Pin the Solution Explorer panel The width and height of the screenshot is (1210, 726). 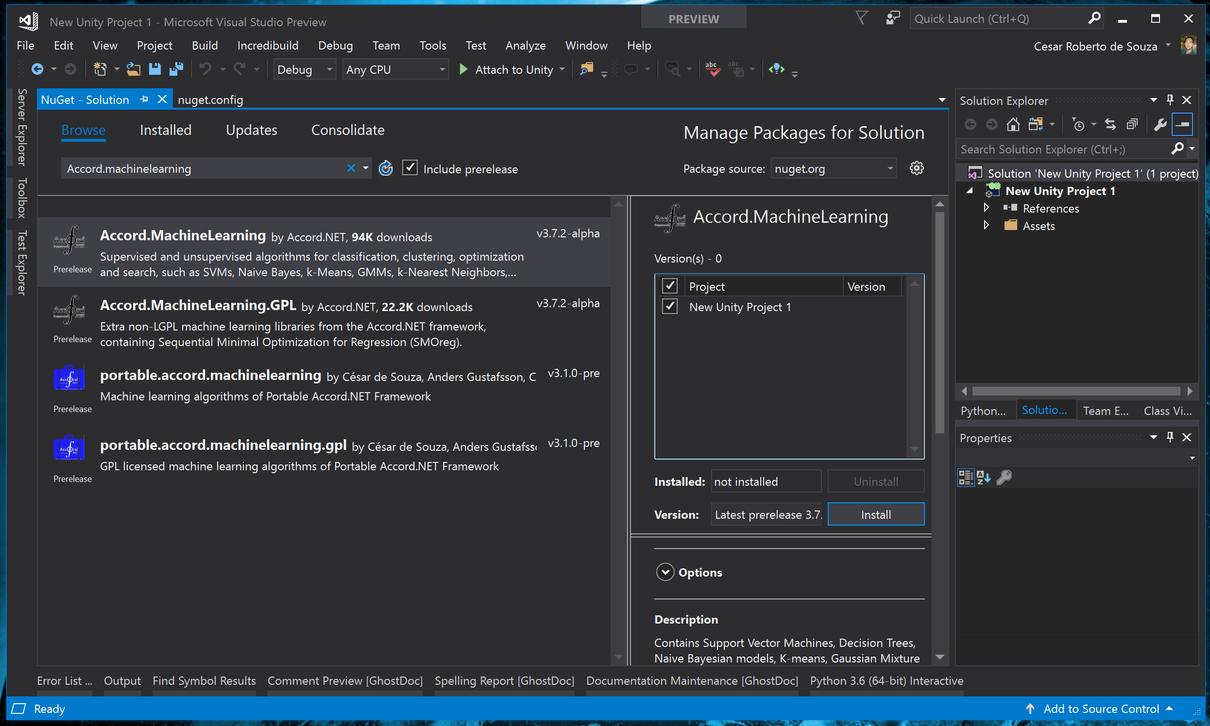point(1170,100)
